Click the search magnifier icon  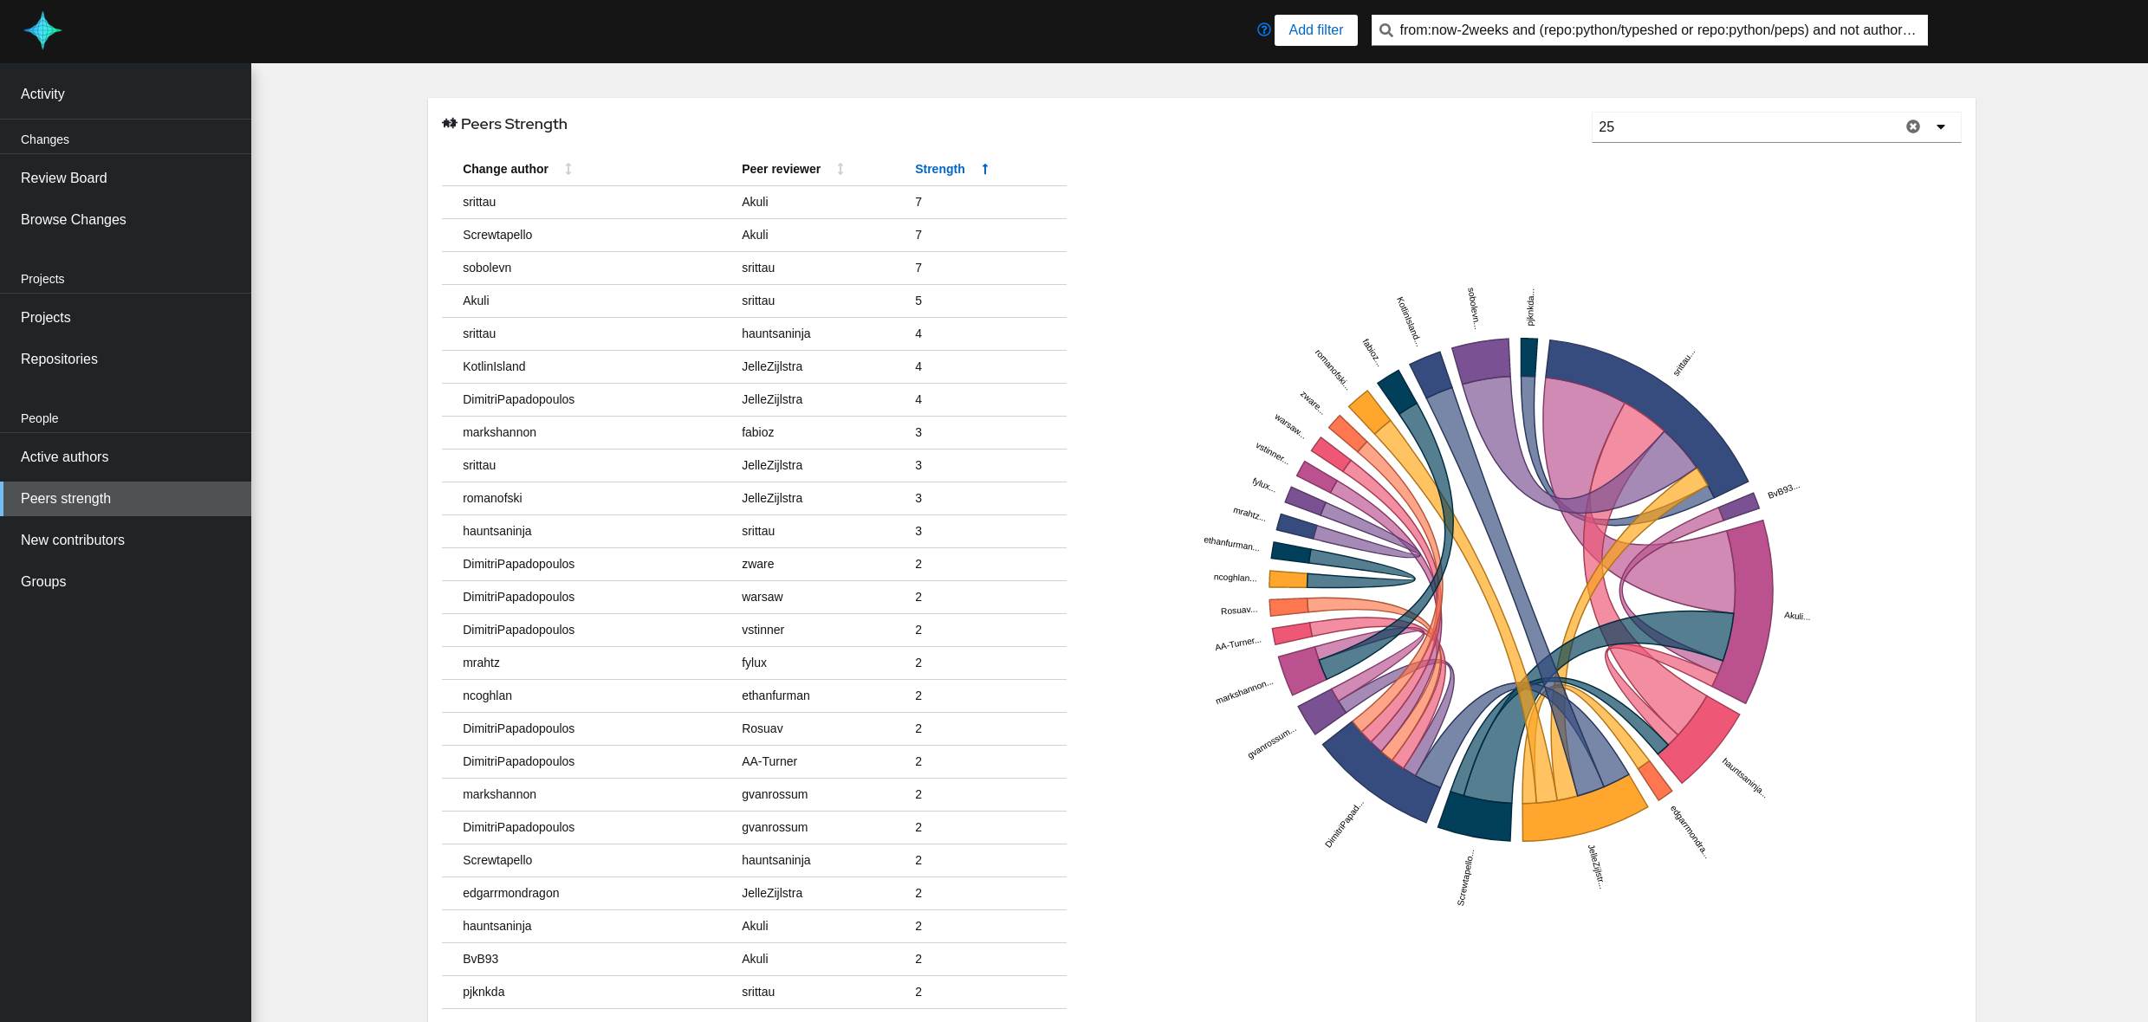point(1386,30)
